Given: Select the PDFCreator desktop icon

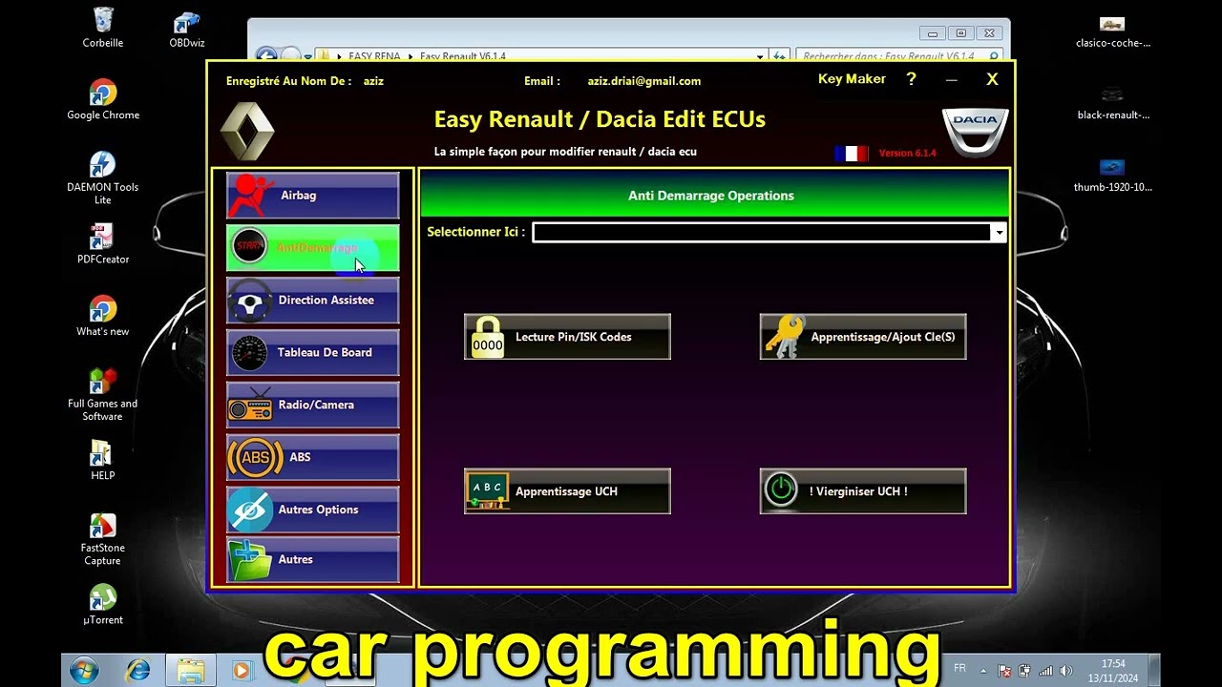Looking at the screenshot, I should pos(102,243).
